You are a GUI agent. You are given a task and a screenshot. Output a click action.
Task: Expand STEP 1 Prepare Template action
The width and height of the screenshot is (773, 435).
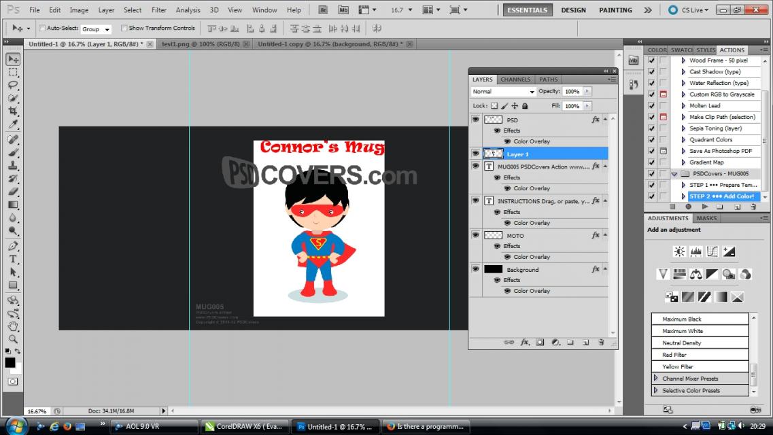[683, 186]
